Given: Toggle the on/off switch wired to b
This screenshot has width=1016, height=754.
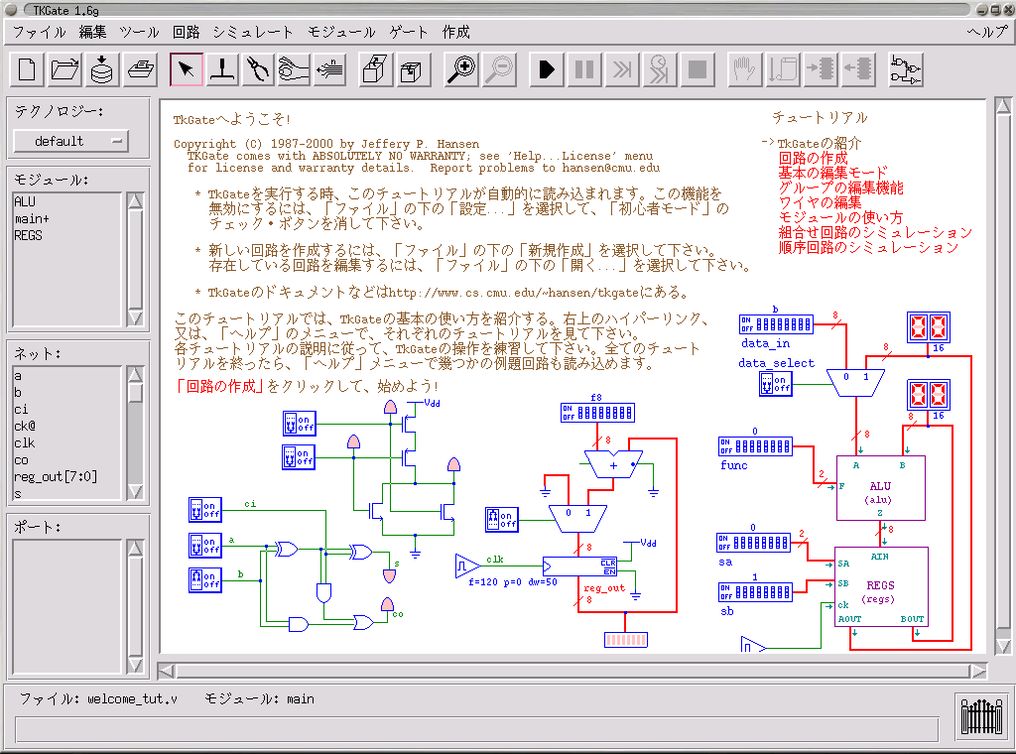Looking at the screenshot, I should click(x=205, y=579).
